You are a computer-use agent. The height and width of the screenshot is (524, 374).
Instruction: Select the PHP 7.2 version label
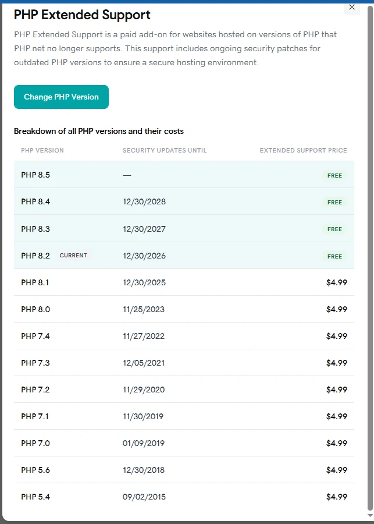click(35, 390)
